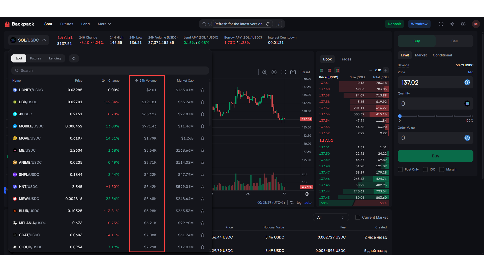The image size is (484, 272).
Task: Click quantity slider handle
Action: pyautogui.click(x=400, y=116)
